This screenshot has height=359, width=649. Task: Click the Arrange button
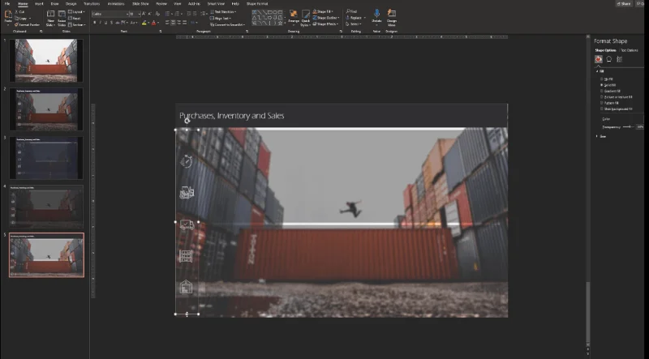point(294,18)
